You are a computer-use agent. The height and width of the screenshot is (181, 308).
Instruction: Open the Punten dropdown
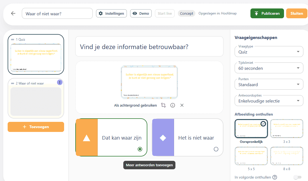tap(269, 84)
